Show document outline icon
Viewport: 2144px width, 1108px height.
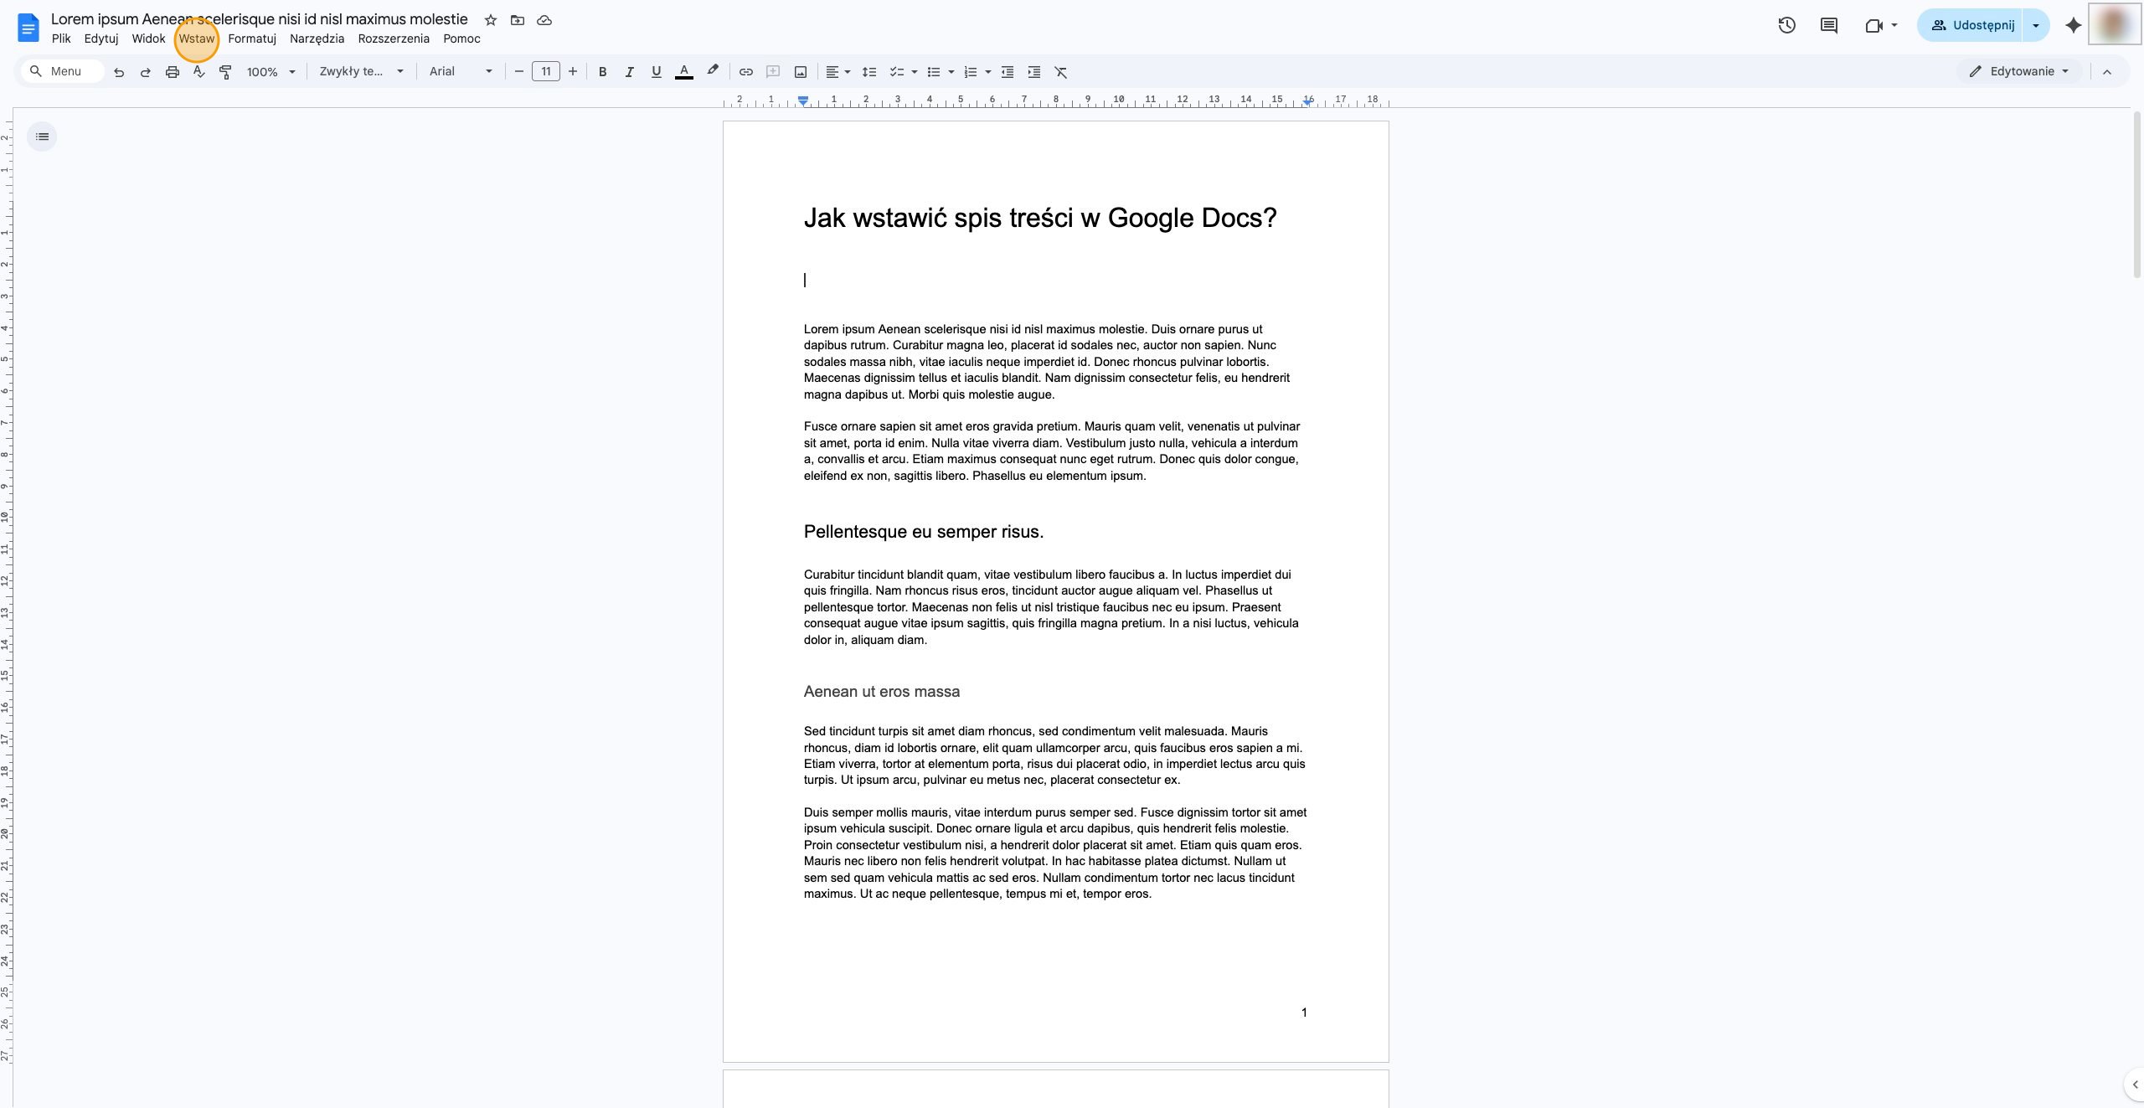(x=42, y=137)
